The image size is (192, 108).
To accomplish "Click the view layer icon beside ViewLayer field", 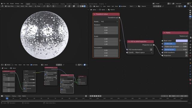I will (173, 4).
